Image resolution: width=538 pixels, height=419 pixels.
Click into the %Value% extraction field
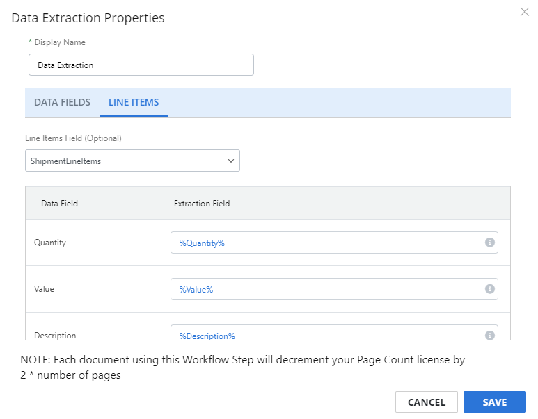click(x=334, y=289)
